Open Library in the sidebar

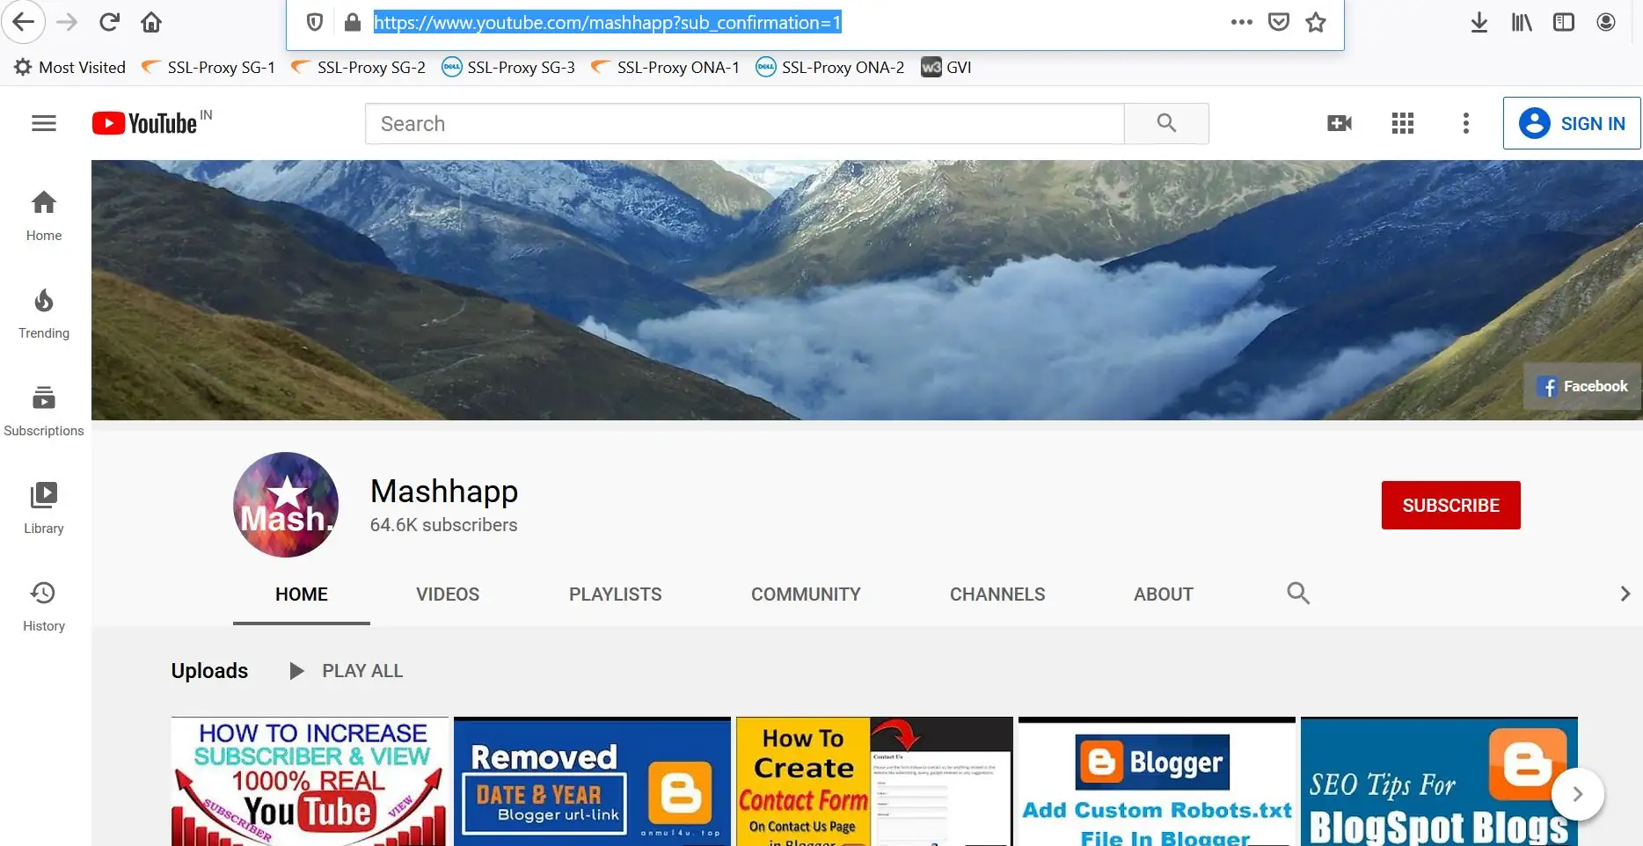point(44,508)
